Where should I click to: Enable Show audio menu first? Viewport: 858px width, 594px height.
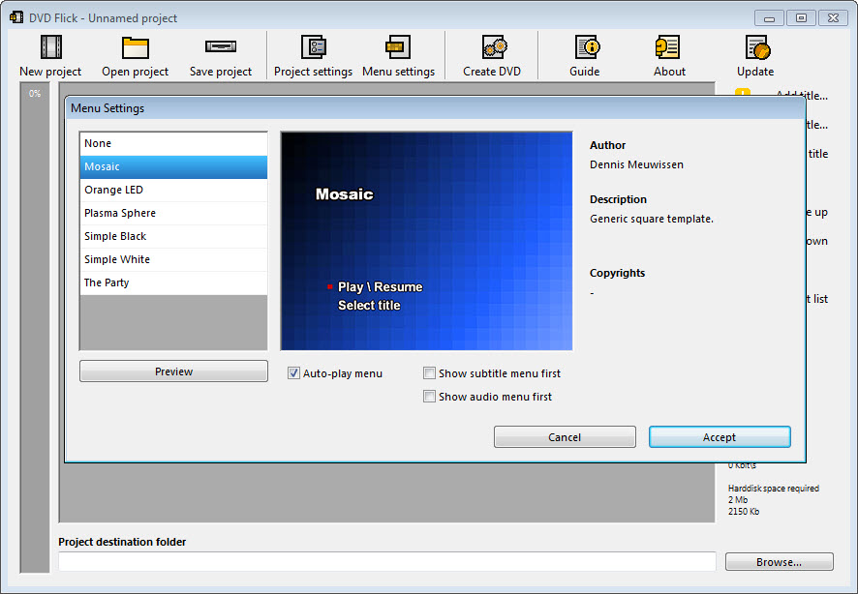point(430,397)
